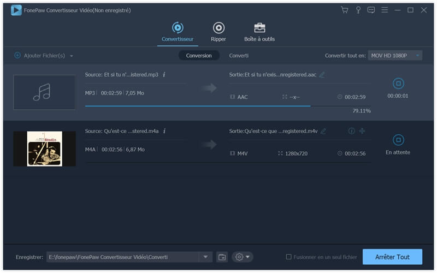
Task: Click the 6,87 Mo file size
Action: click(135, 150)
